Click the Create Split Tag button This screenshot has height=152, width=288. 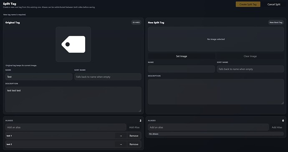(x=248, y=5)
